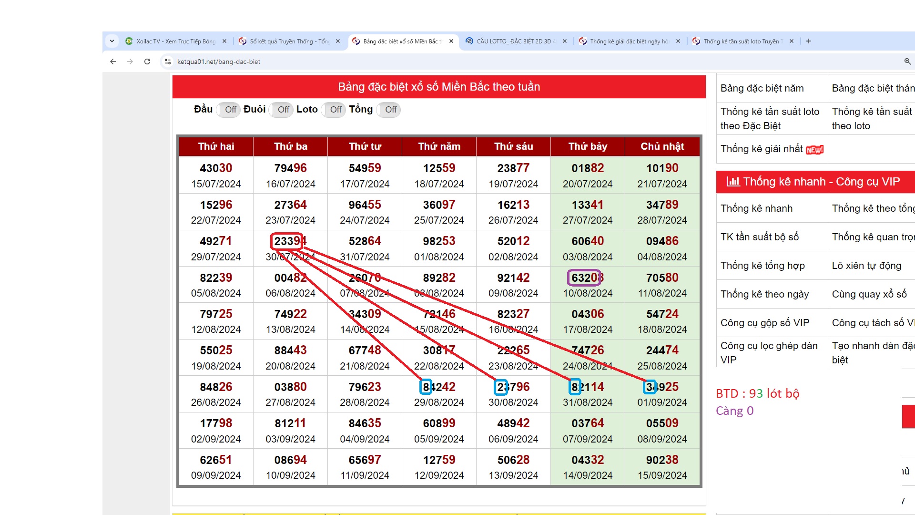Open Công cụ gộp số VIP link
The image size is (915, 515).
tap(764, 323)
